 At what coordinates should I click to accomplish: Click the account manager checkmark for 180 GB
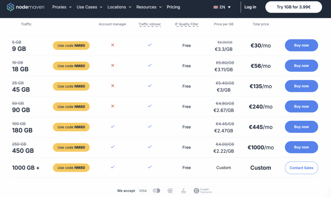pyautogui.click(x=112, y=127)
